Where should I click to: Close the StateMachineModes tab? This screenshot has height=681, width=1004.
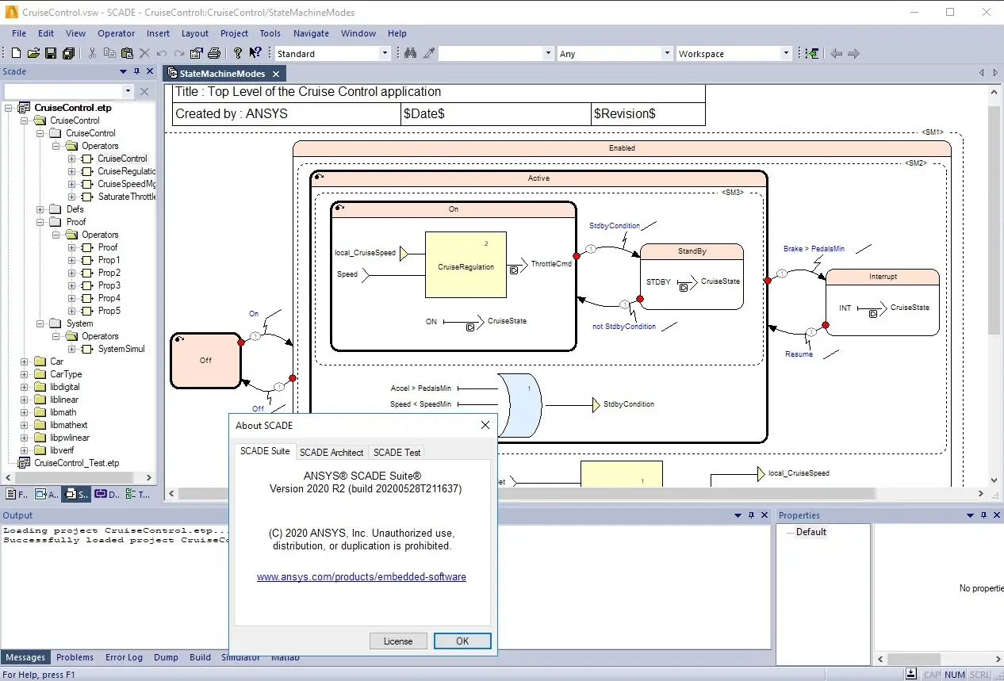276,74
